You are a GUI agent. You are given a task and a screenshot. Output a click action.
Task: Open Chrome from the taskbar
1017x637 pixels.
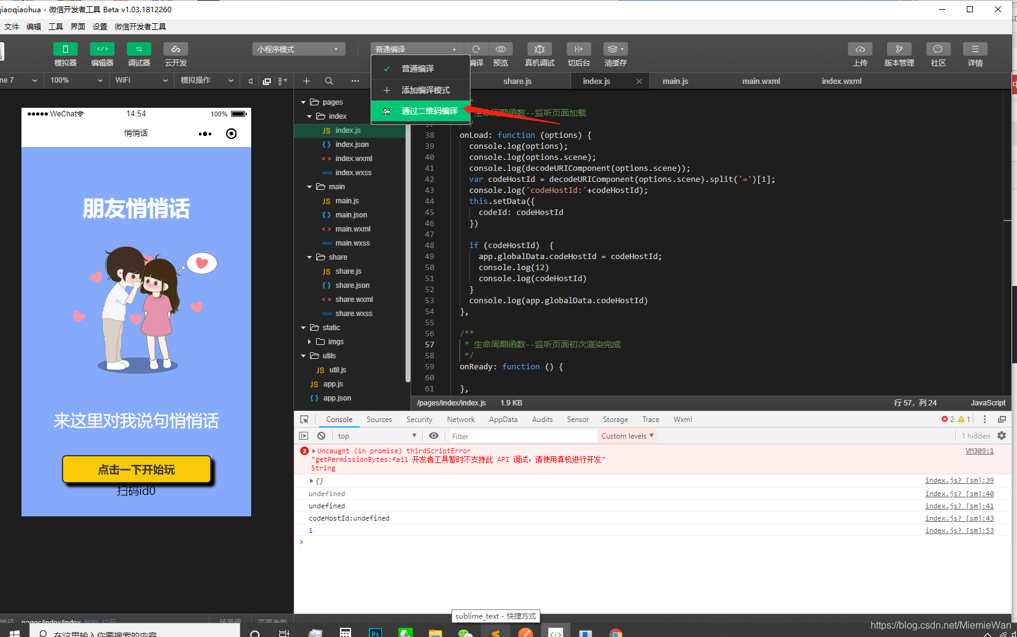616,633
